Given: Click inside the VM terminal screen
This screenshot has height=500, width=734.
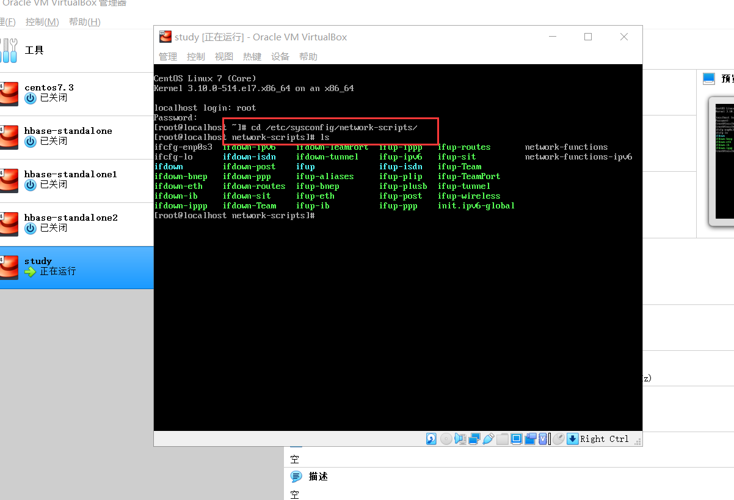Looking at the screenshot, I should coord(397,275).
